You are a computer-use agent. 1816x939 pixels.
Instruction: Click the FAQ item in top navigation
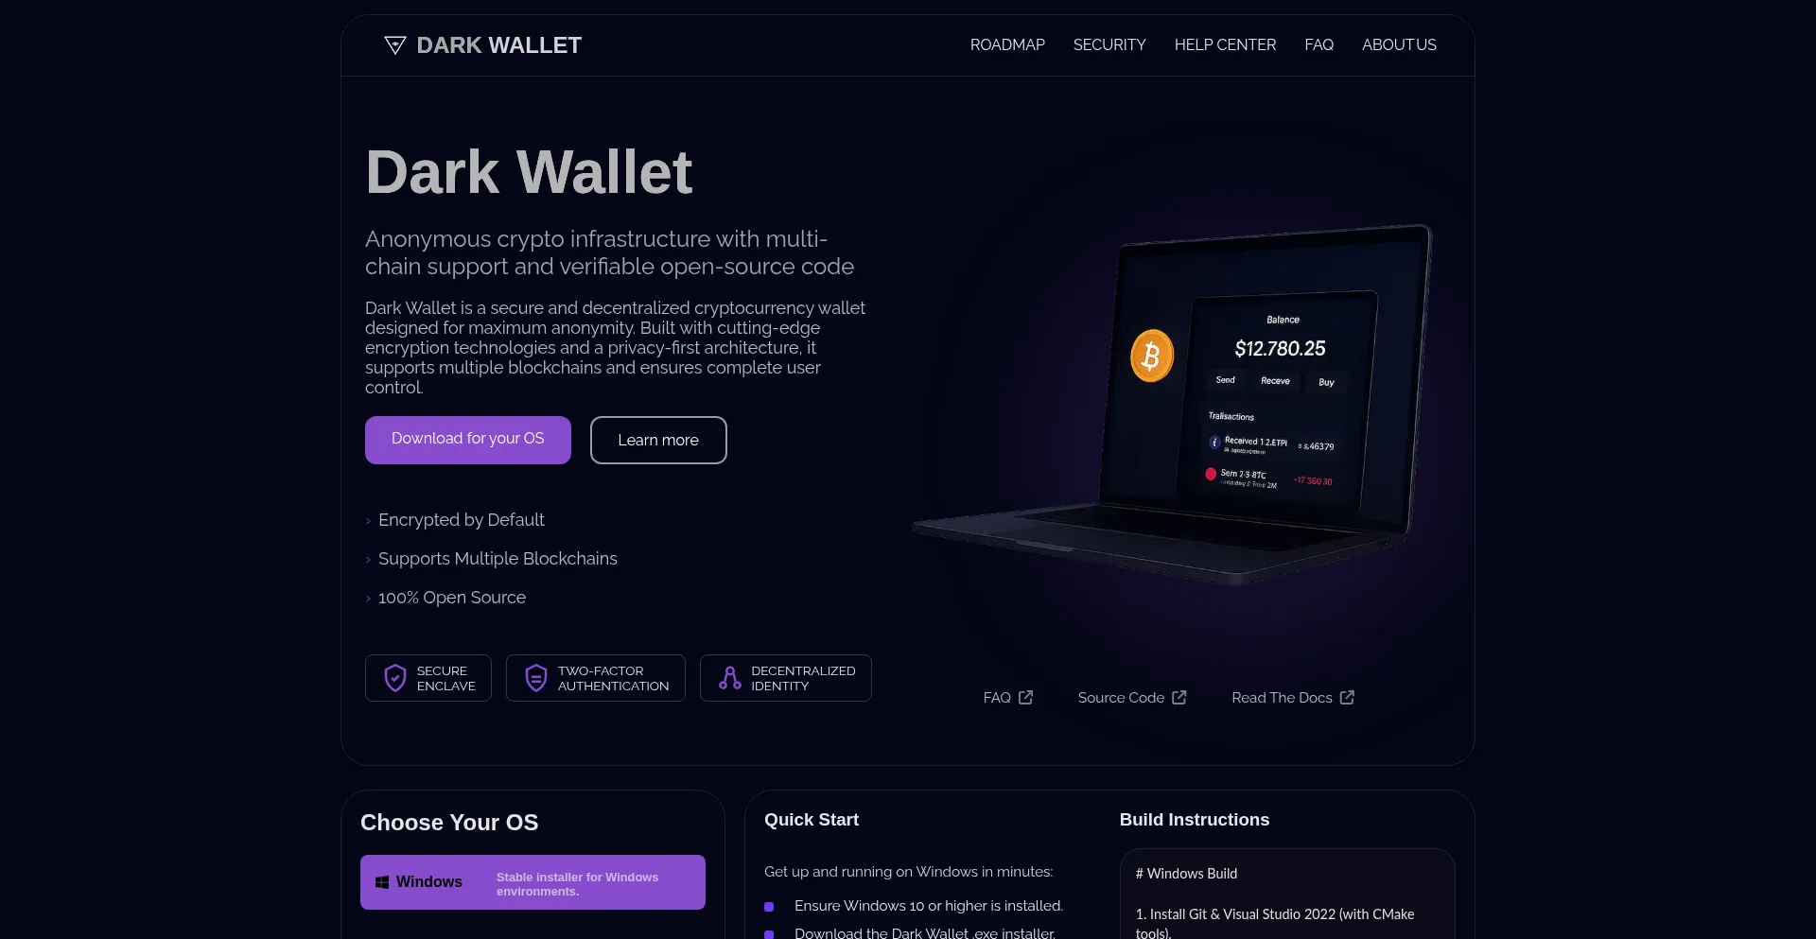1318,44
